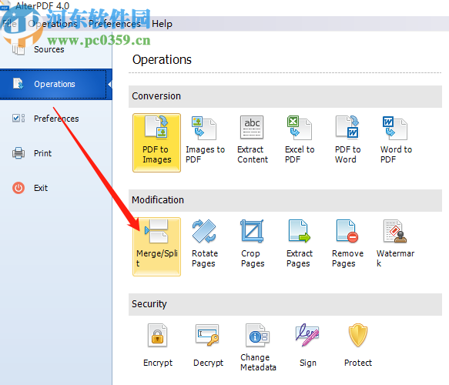Choose the Extract Pages operation
The image size is (449, 385).
(x=300, y=243)
